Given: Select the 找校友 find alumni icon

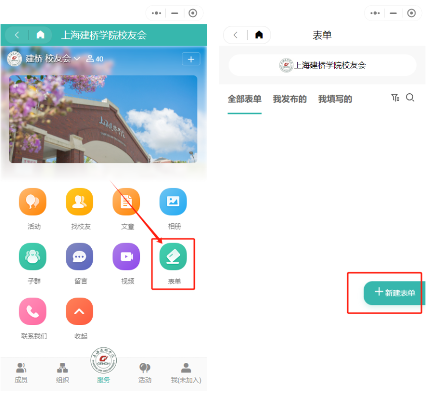Looking at the screenshot, I should pyautogui.click(x=79, y=202).
